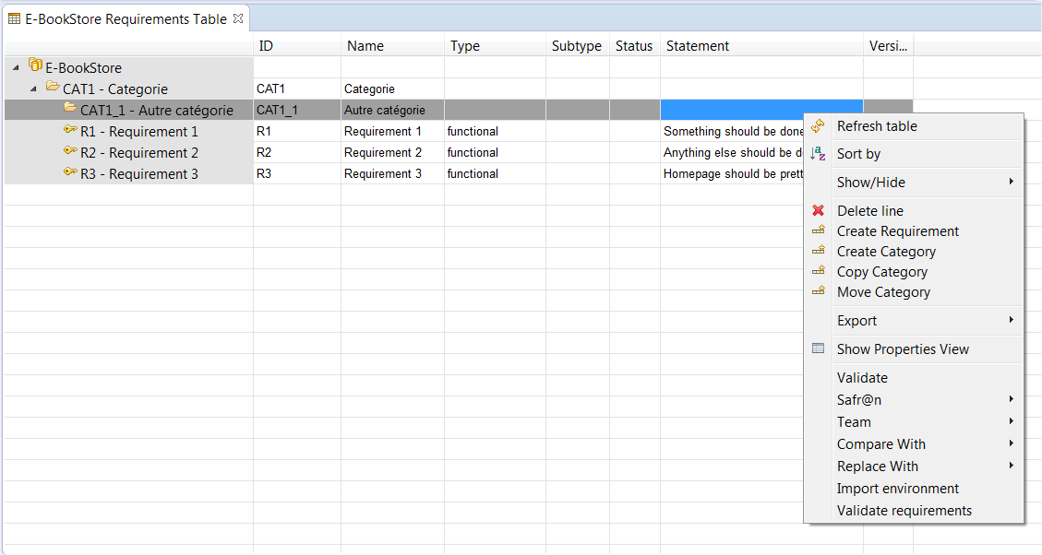Close the E-BookStore Requirements Table tab
Image resolution: width=1042 pixels, height=555 pixels.
238,18
